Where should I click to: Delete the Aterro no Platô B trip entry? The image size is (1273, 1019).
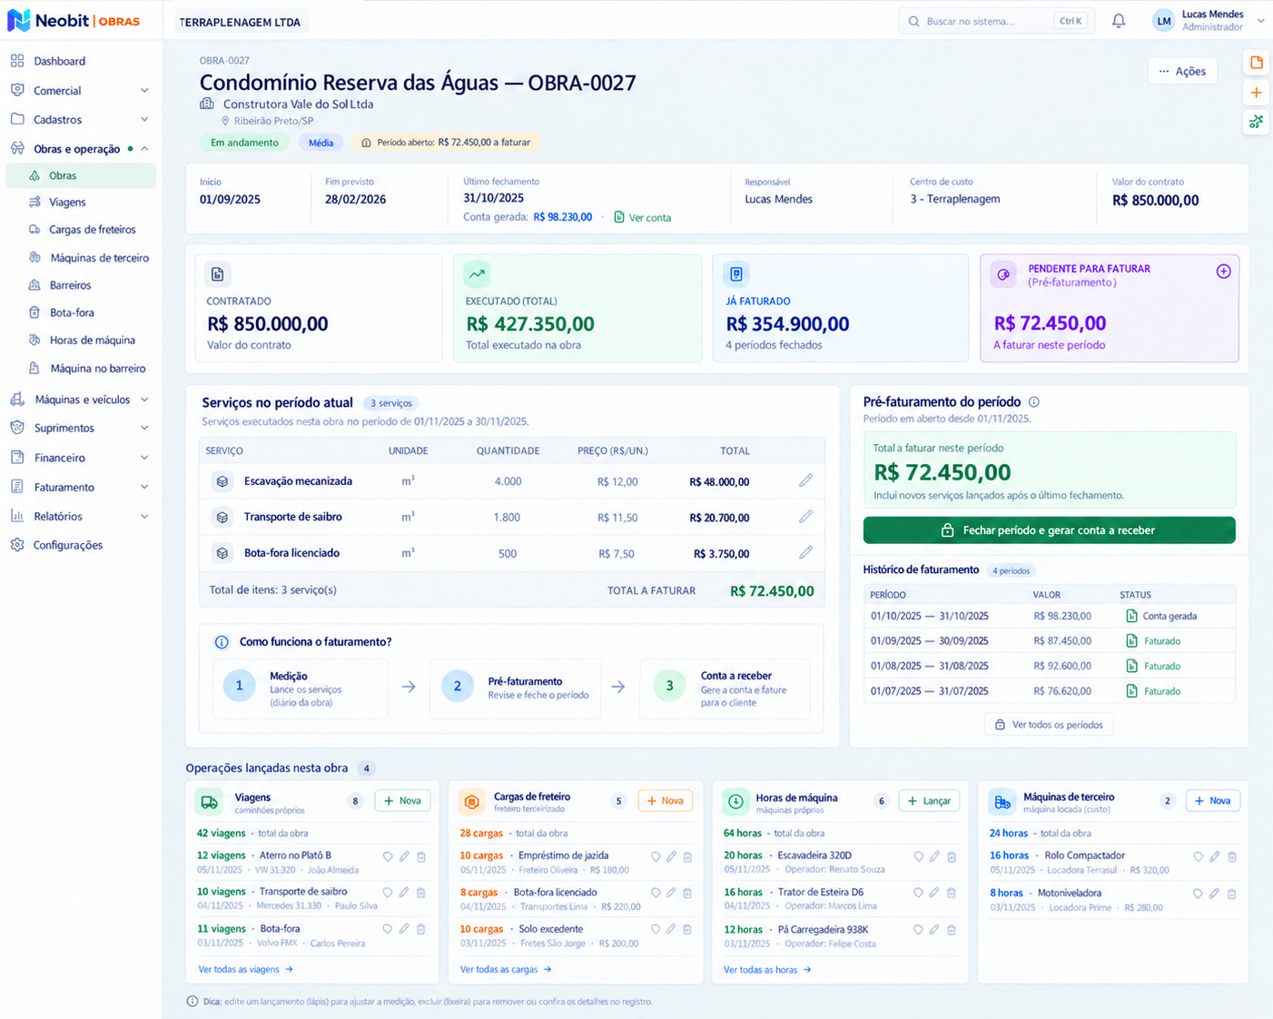(x=421, y=856)
